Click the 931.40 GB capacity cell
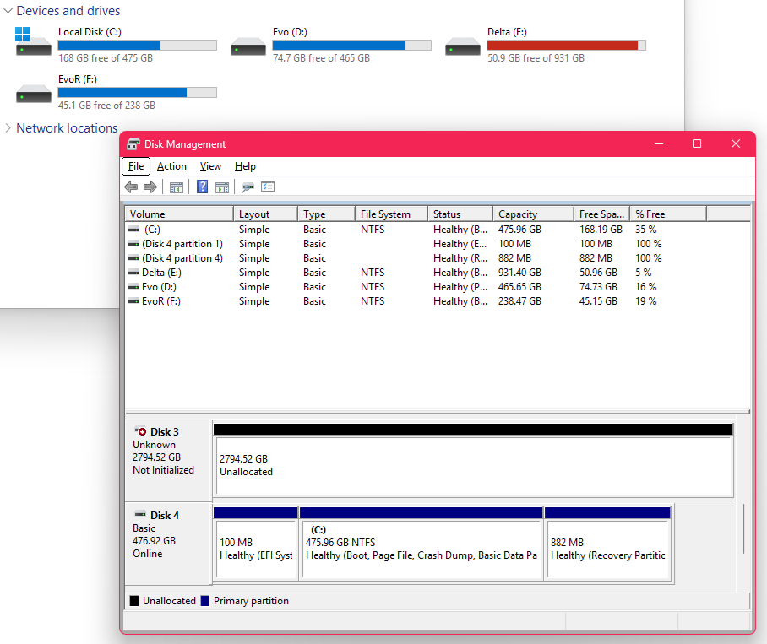Screen dimensions: 767x644 519,272
